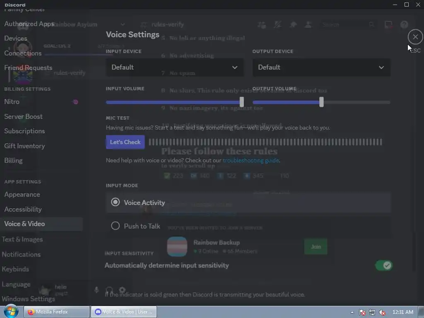Open Language settings
Screen dimensions: 424x318
16,284
